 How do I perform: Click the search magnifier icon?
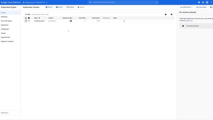pos(90,2)
